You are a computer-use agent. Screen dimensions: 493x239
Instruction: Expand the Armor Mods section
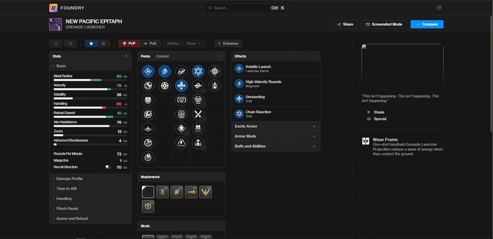pos(276,136)
